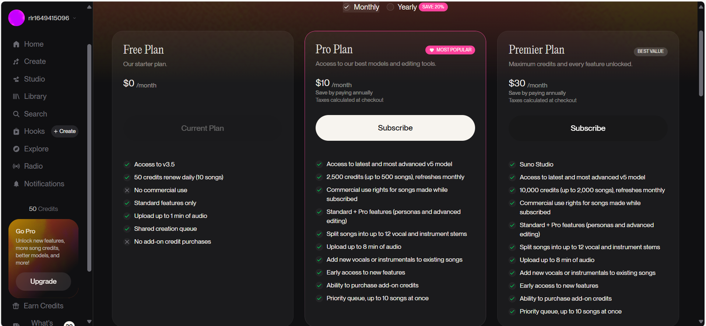Click the page vertical scrollbar thumb
Viewport: 706px width, 326px height.
point(701,62)
